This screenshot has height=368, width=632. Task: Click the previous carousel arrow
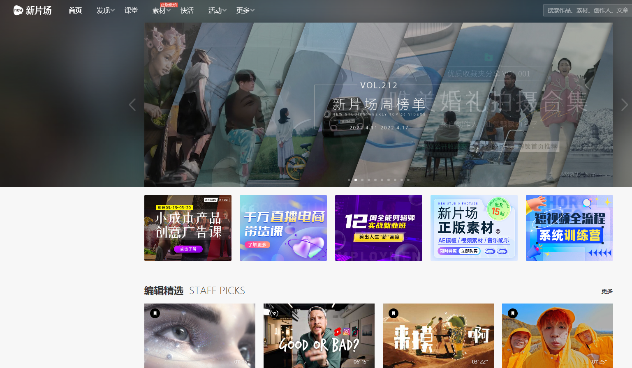click(132, 105)
